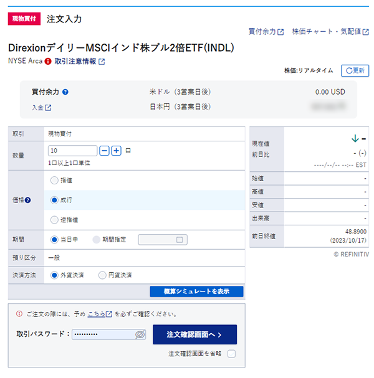Select the 指値 limit price radio button
The image size is (374, 378).
(x=54, y=180)
